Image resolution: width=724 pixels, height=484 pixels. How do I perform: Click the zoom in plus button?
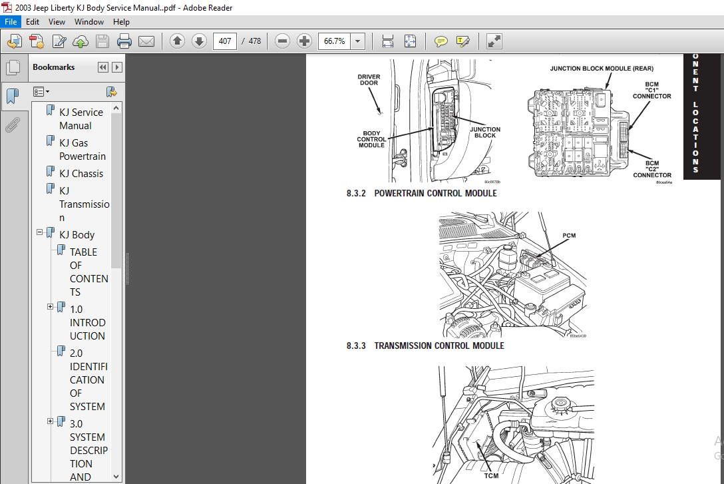coord(304,41)
